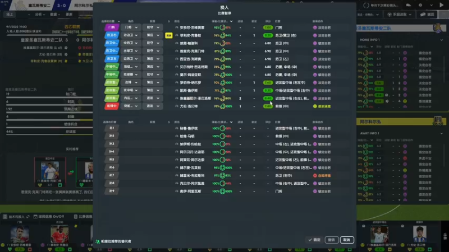Open duty dropdown in goalkeeper 门将 row

point(152,27)
